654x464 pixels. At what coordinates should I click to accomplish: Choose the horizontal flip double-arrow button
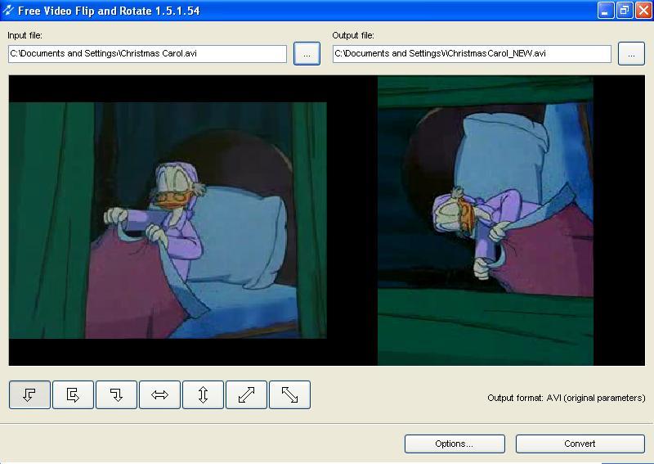click(x=159, y=394)
